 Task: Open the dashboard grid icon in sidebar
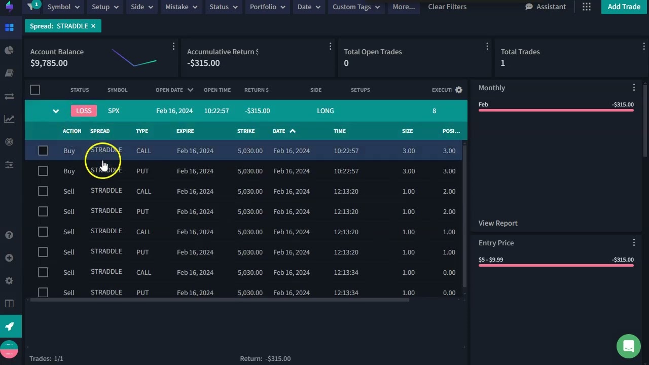(x=9, y=27)
